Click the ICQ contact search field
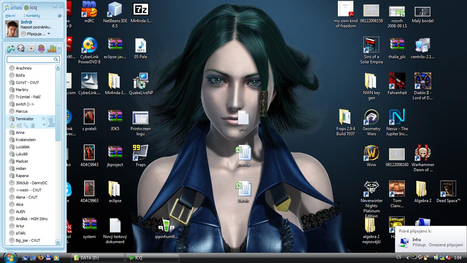The height and width of the screenshot is (263, 467). (30, 60)
